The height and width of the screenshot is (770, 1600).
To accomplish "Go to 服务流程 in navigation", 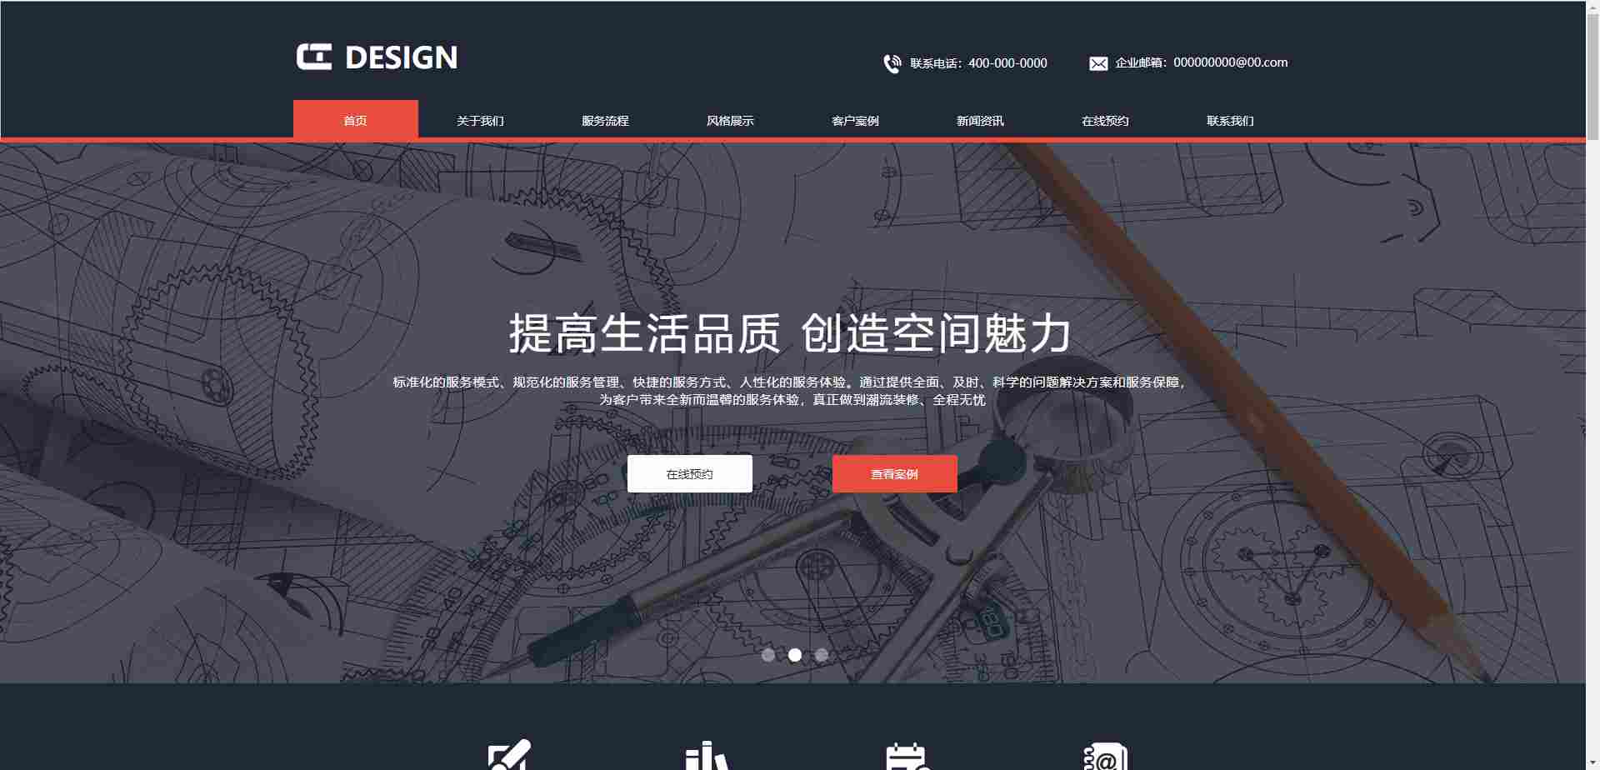I will pos(605,121).
